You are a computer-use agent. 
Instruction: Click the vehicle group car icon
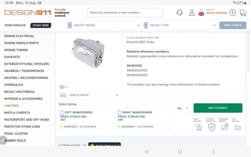pyautogui.click(x=63, y=95)
